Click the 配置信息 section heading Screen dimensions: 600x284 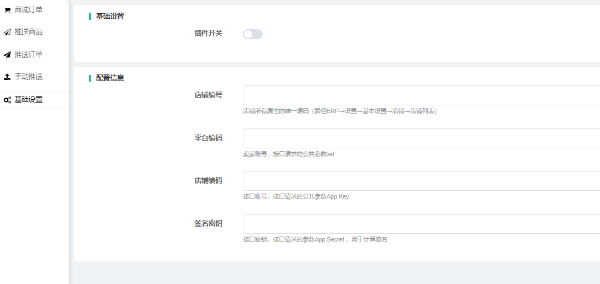110,78
